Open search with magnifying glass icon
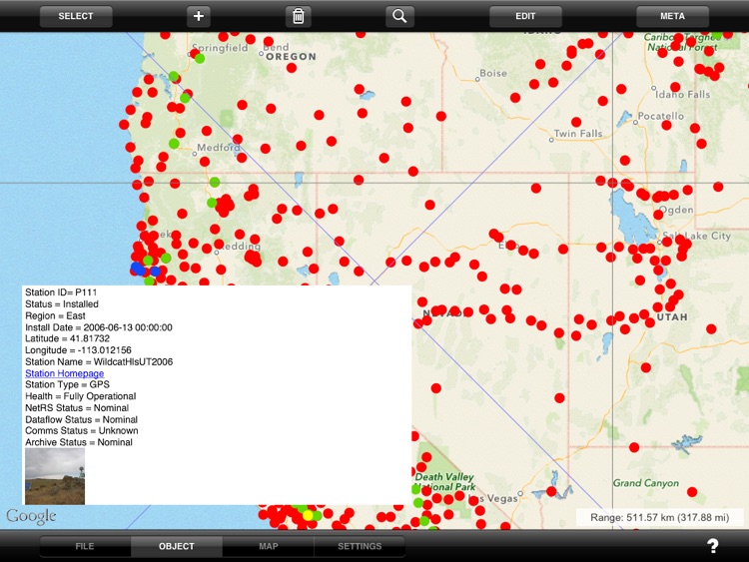 (x=399, y=16)
